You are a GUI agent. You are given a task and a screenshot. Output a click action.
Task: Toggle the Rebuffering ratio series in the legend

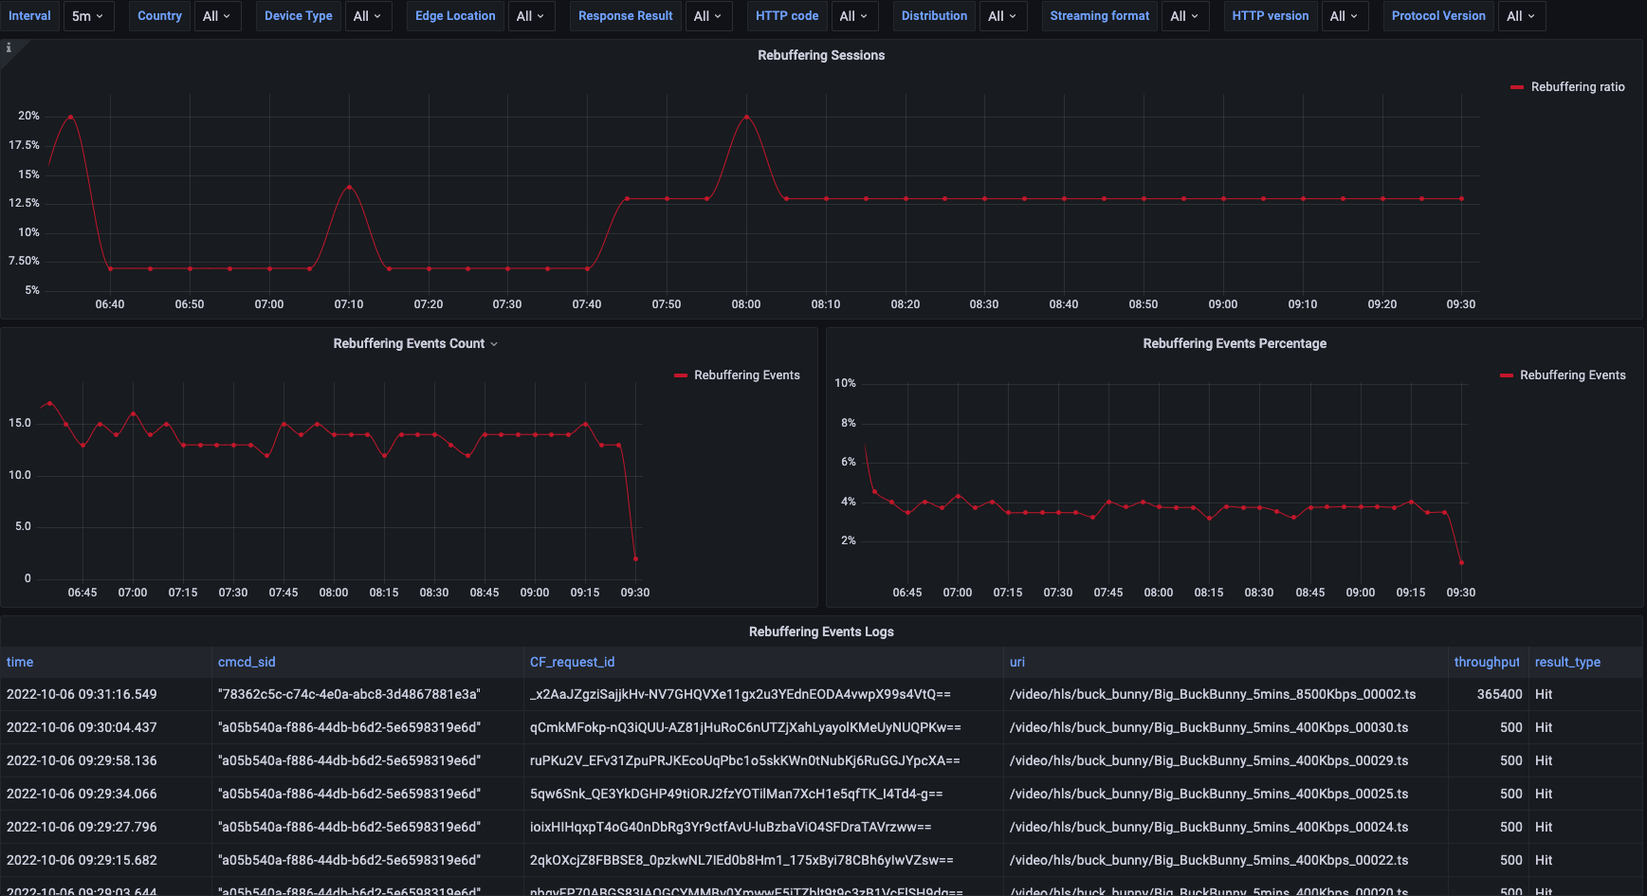pos(1578,86)
